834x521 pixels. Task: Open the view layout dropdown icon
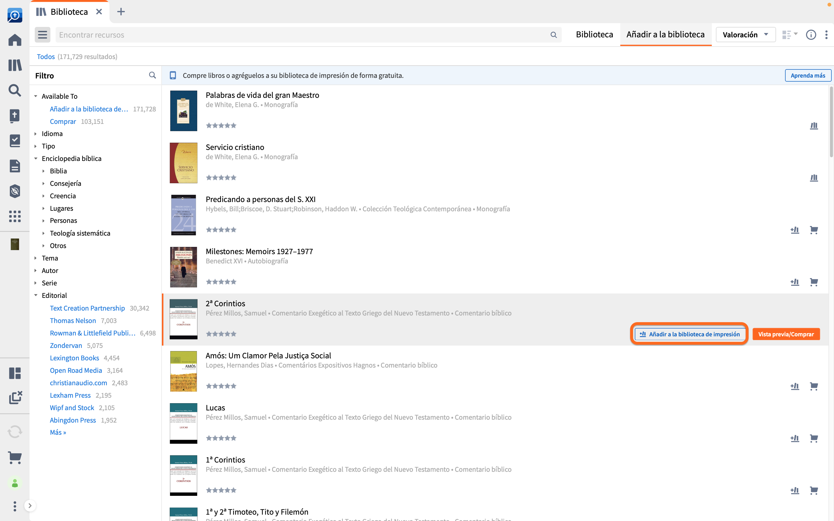pyautogui.click(x=789, y=35)
